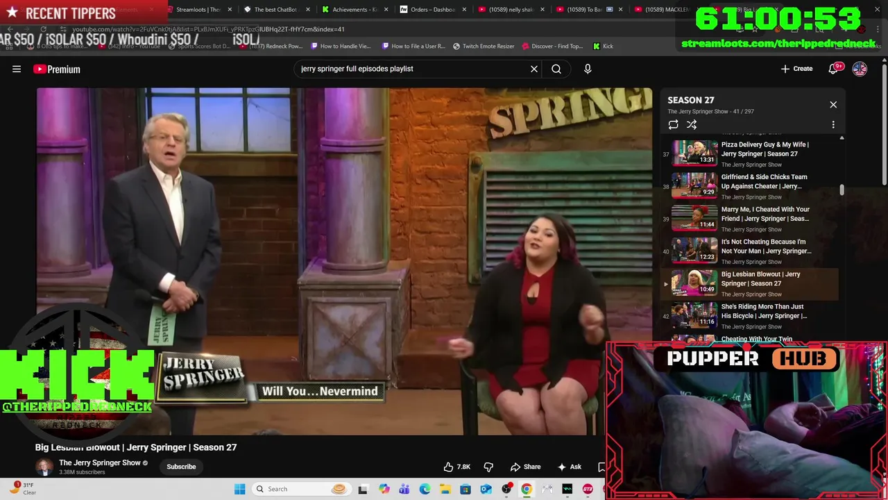Click the browser address bar URL
This screenshot has height=500, width=888.
click(208, 29)
